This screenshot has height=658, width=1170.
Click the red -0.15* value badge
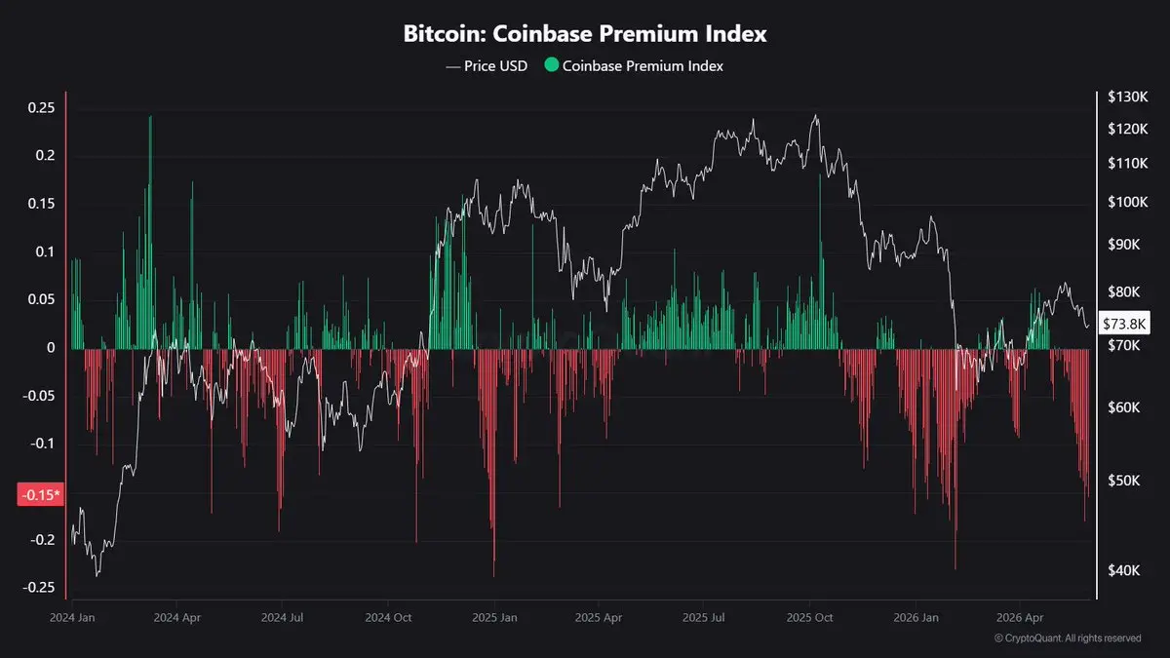tap(40, 495)
